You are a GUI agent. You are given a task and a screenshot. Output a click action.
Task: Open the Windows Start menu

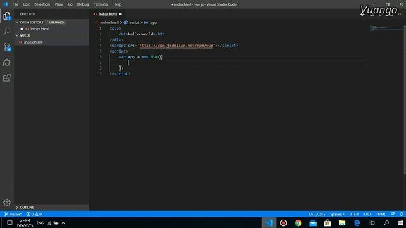(x=400, y=223)
